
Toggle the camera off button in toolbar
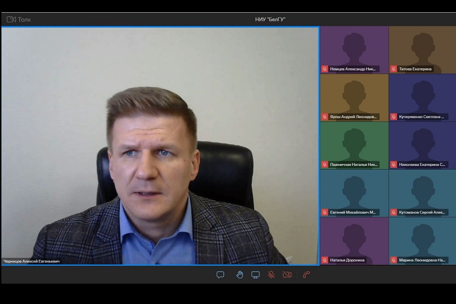(287, 274)
